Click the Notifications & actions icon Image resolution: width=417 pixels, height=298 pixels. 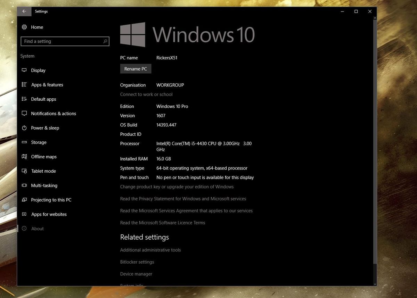24,113
